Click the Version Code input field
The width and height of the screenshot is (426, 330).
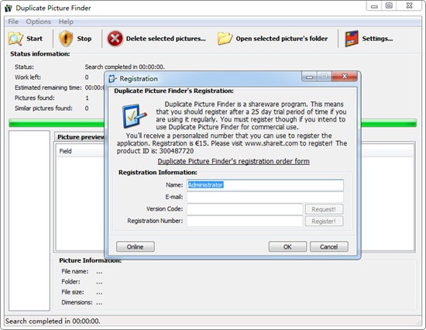point(245,209)
